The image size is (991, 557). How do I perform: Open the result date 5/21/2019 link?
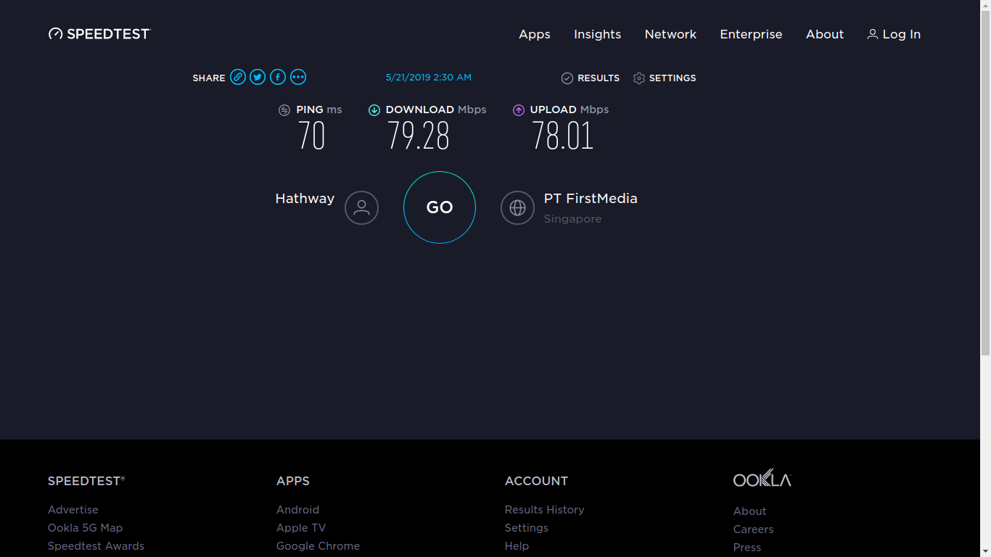click(429, 78)
